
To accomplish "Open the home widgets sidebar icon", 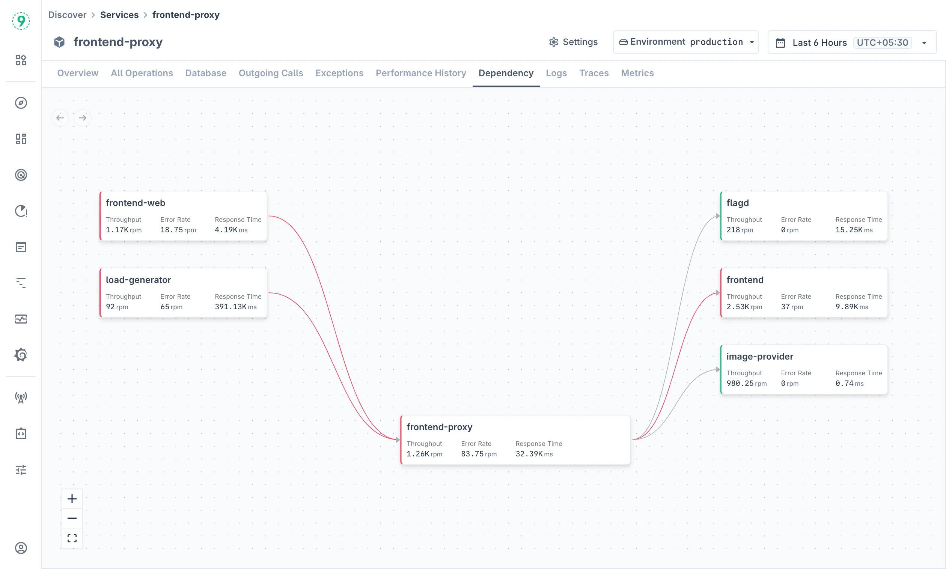I will point(21,60).
